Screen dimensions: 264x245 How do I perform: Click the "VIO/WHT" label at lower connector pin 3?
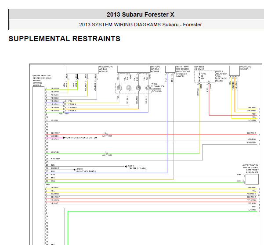(55, 194)
